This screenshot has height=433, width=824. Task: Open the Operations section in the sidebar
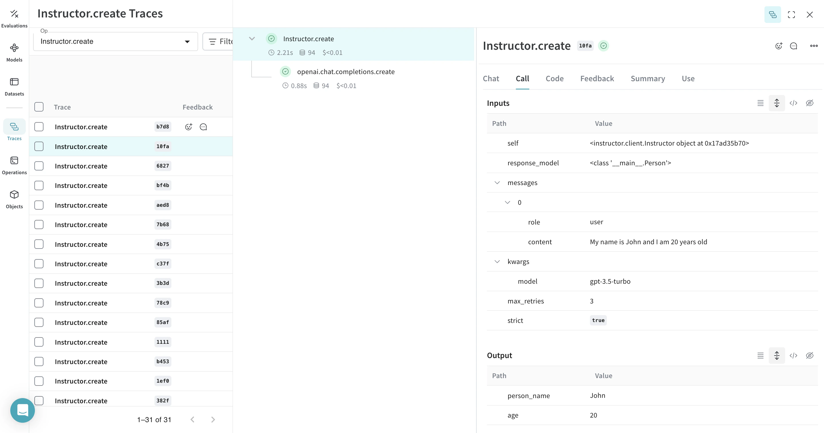tap(14, 164)
